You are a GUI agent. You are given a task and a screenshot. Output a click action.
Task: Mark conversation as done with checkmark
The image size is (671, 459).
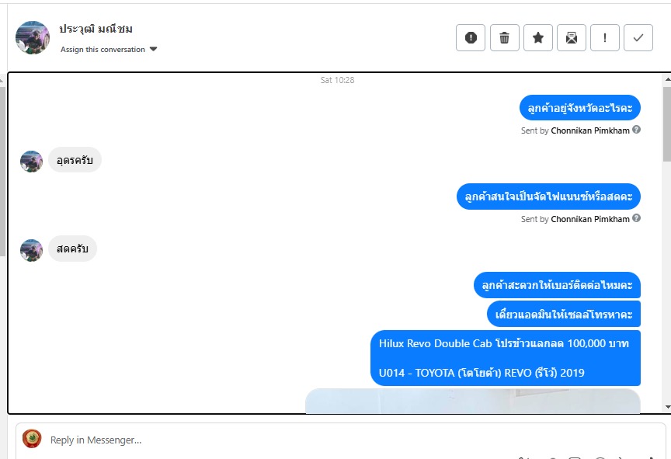638,37
